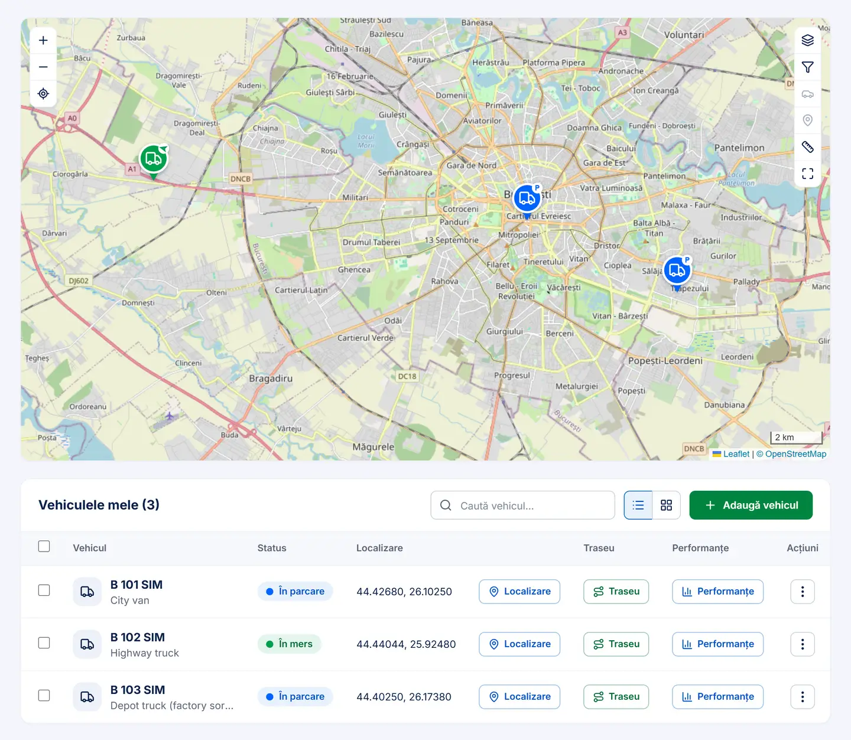View Performanțe for B 101 SIM

tap(718, 592)
